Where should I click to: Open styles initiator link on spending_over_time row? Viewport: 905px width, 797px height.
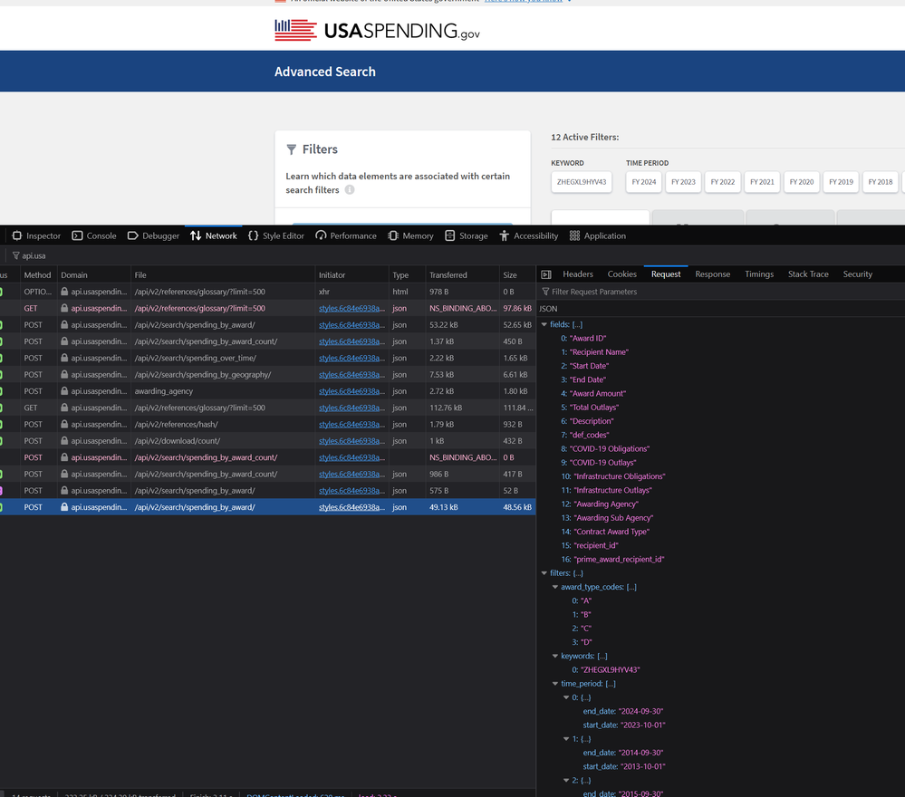tap(351, 359)
